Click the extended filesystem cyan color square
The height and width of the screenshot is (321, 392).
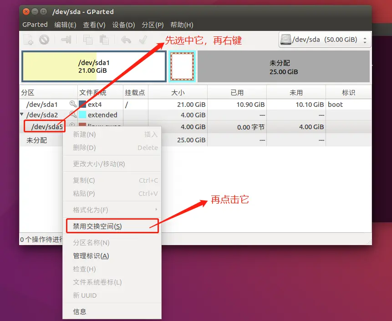click(x=82, y=115)
